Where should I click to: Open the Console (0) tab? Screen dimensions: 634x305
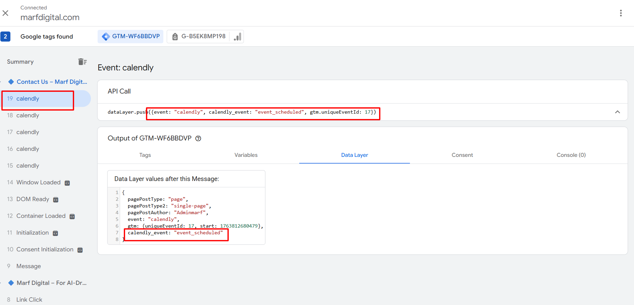(571, 155)
